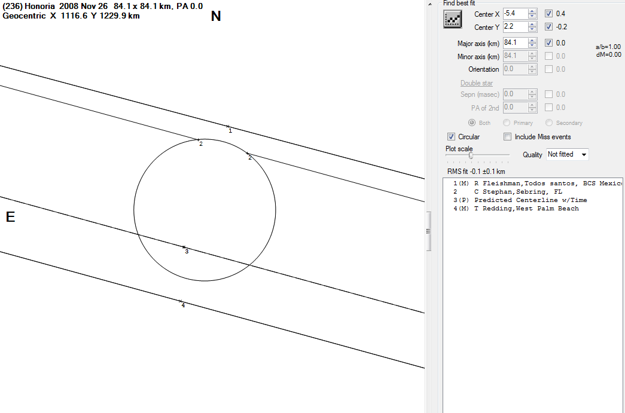The width and height of the screenshot is (625, 413).
Task: Select Predicted Centerline w/Time list entry
Action: (520, 200)
